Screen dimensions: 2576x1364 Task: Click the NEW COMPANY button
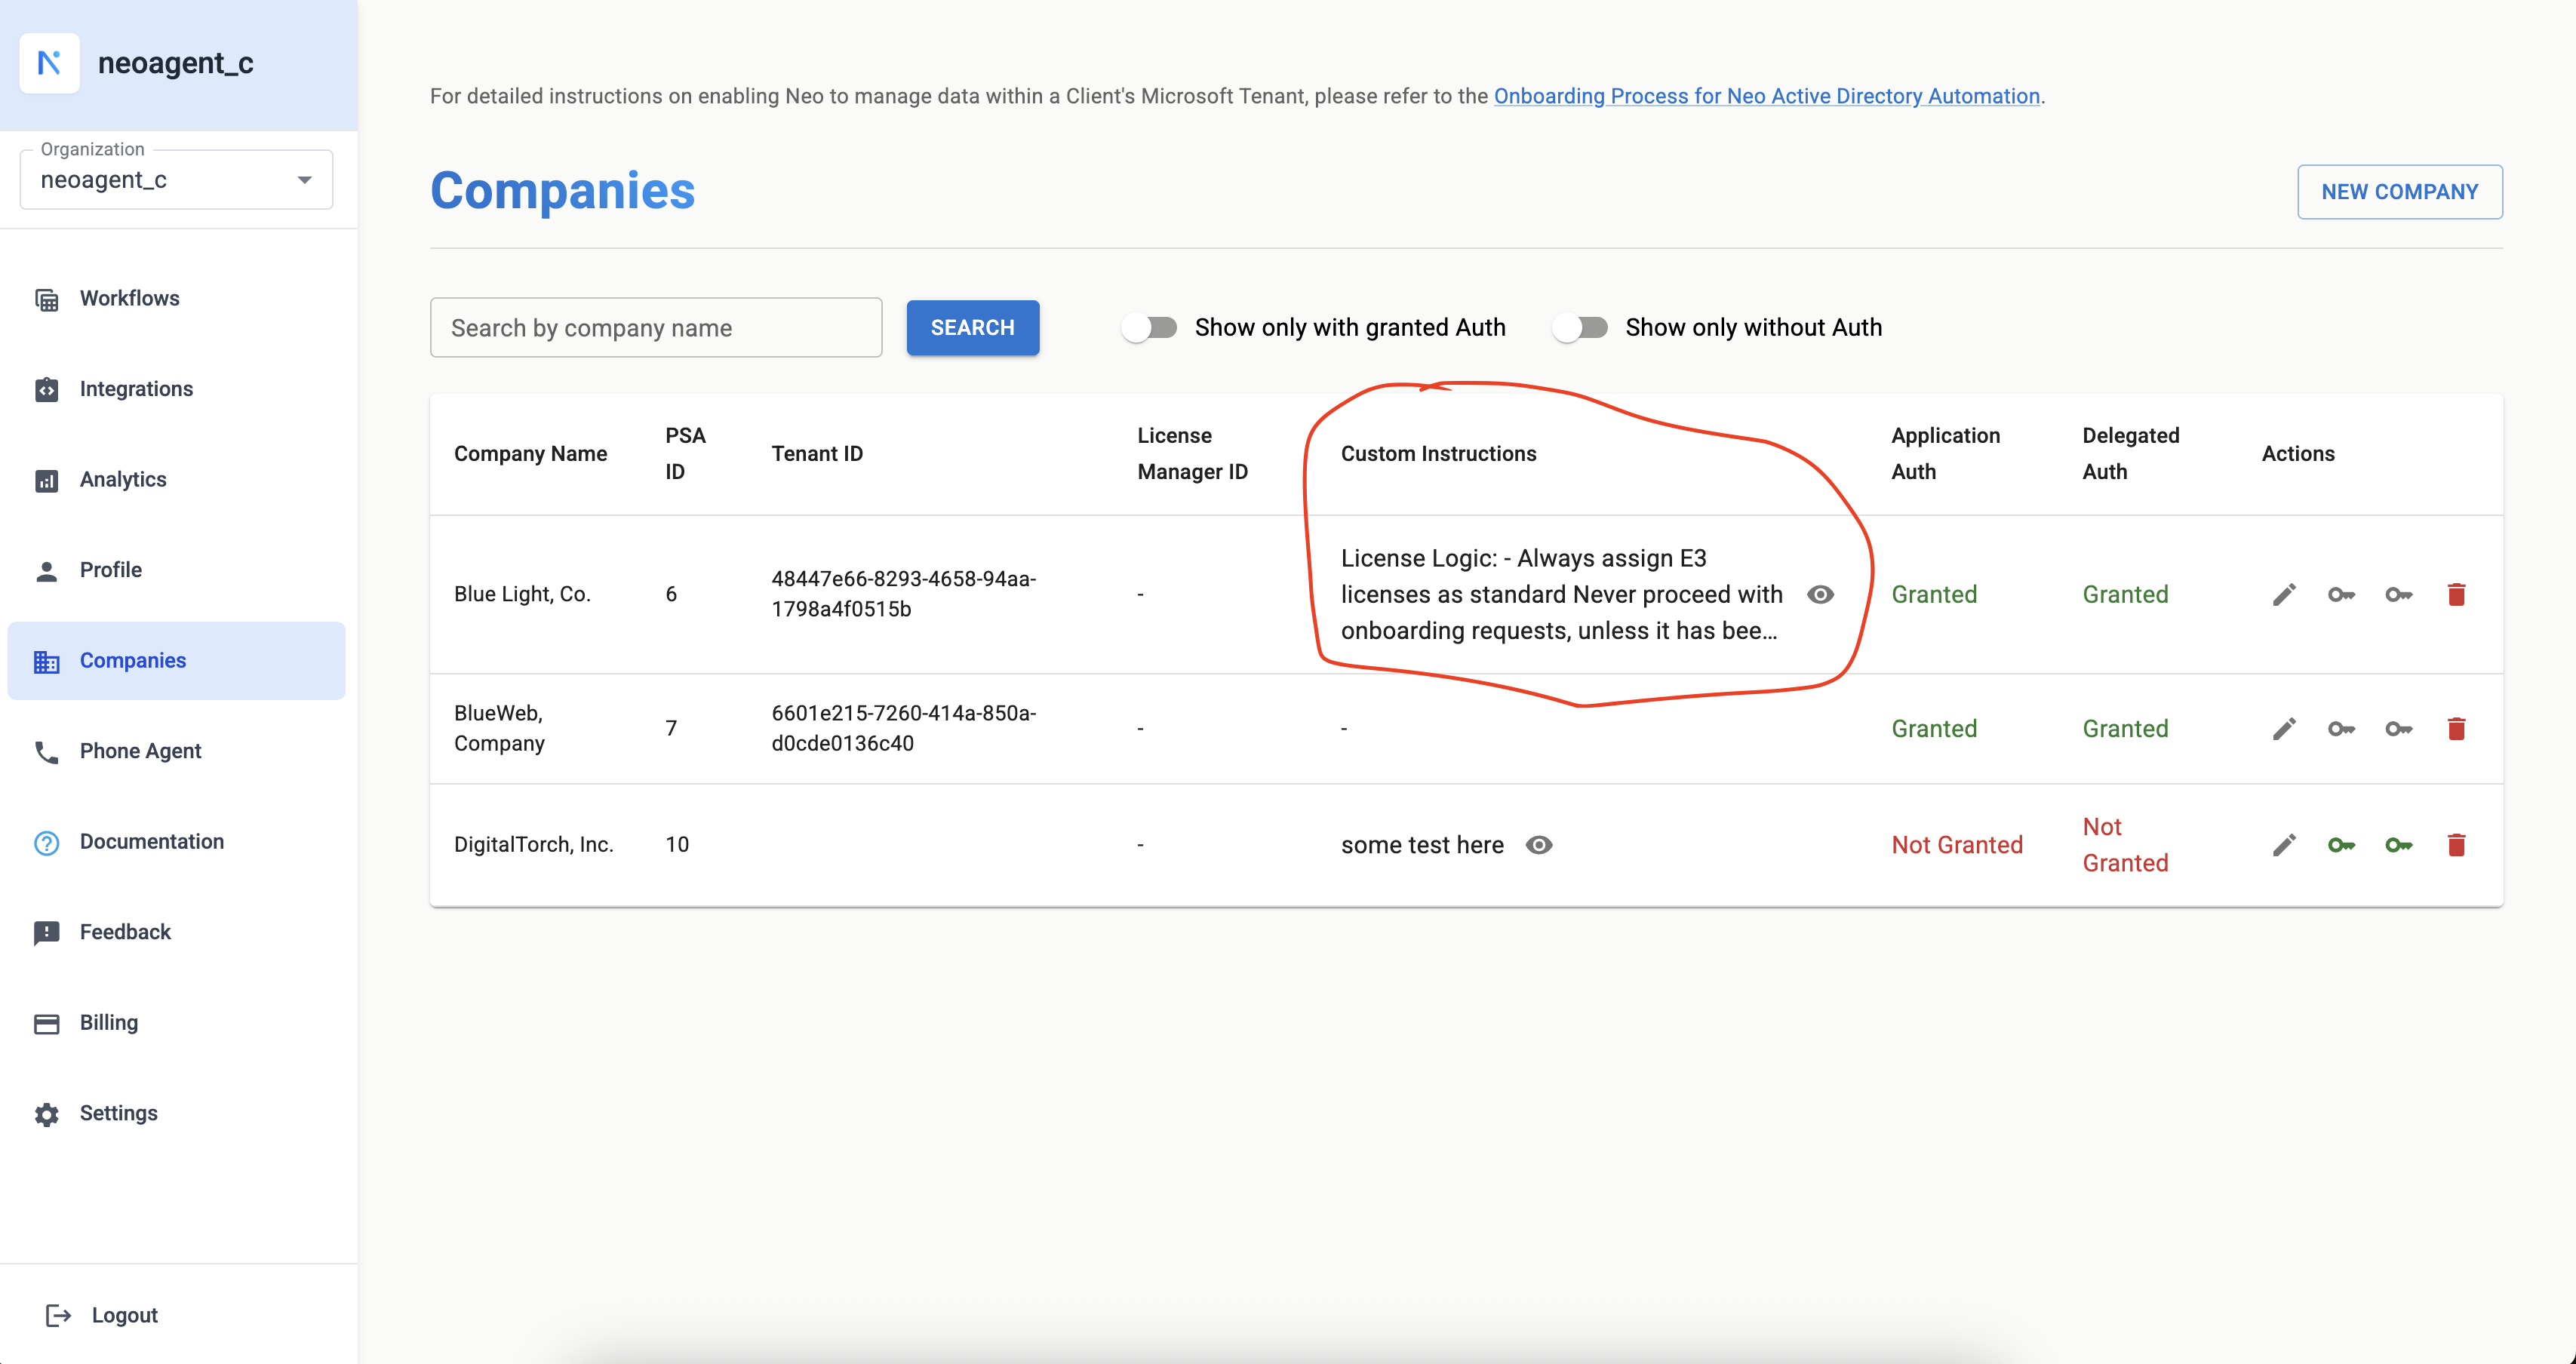[x=2399, y=192]
